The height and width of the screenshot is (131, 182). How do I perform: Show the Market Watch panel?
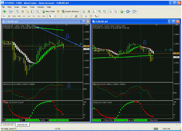(x=18, y=11)
